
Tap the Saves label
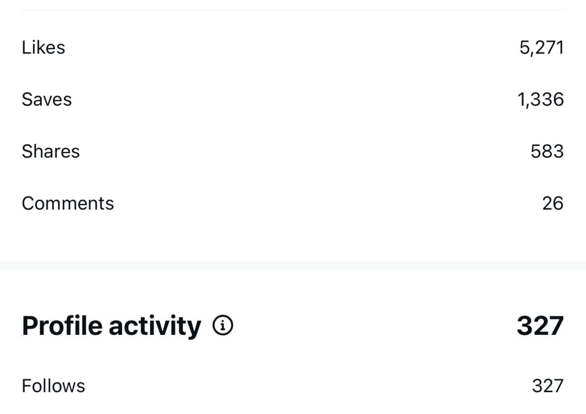tap(47, 100)
